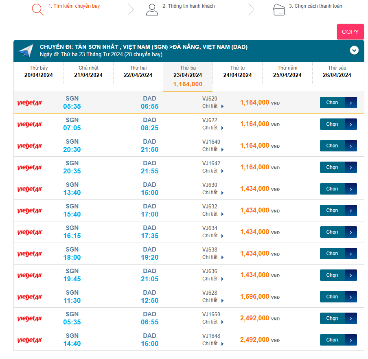The image size is (368, 359).
Task: Switch to Thứ hai 22/04/2024 date tab
Action: (138, 72)
